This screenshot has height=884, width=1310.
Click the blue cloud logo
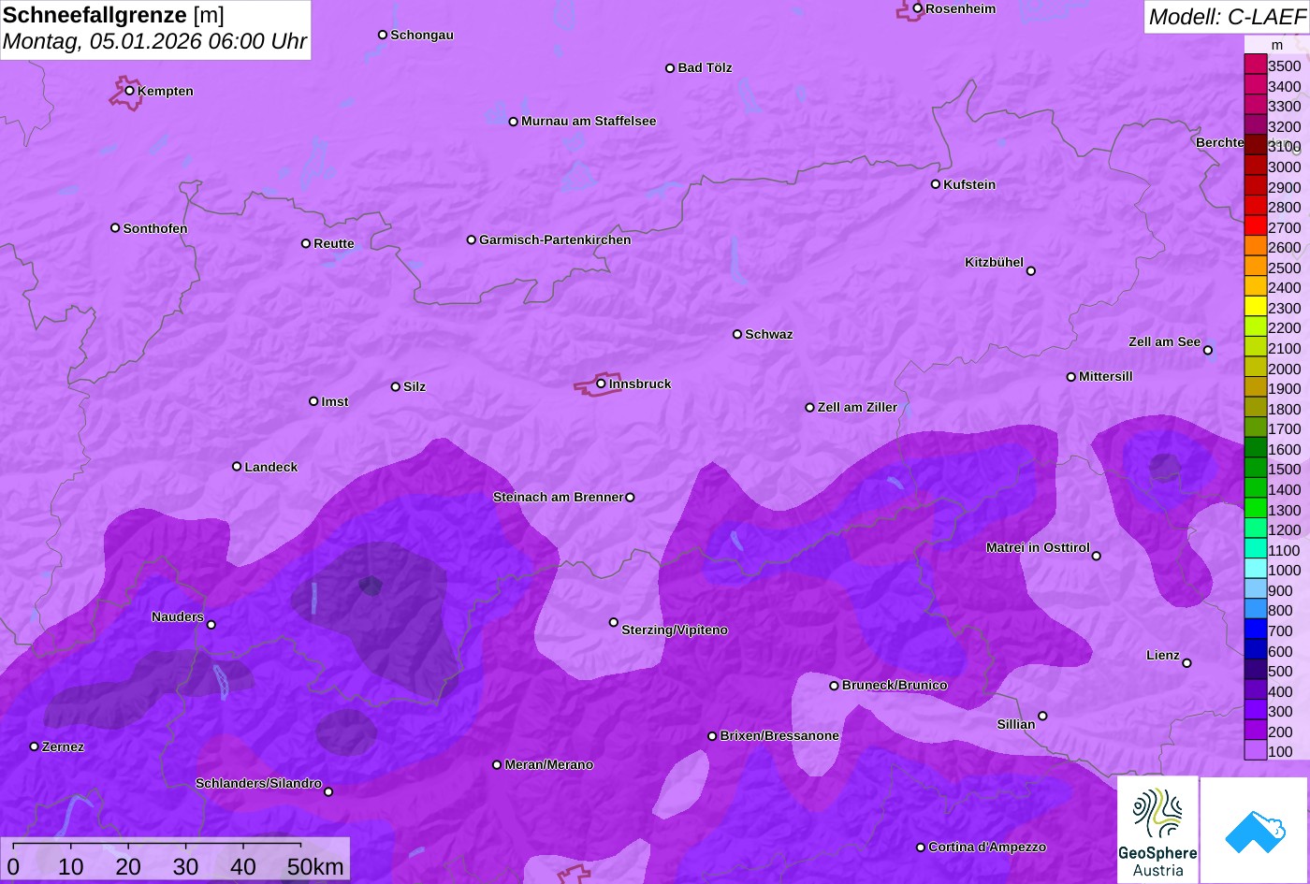(x=1254, y=831)
